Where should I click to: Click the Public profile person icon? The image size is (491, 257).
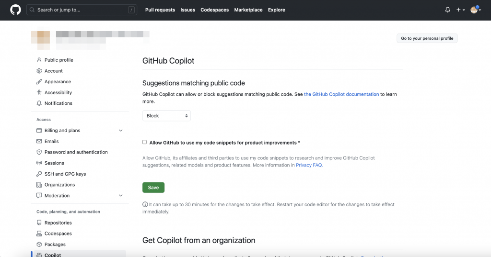(x=39, y=60)
